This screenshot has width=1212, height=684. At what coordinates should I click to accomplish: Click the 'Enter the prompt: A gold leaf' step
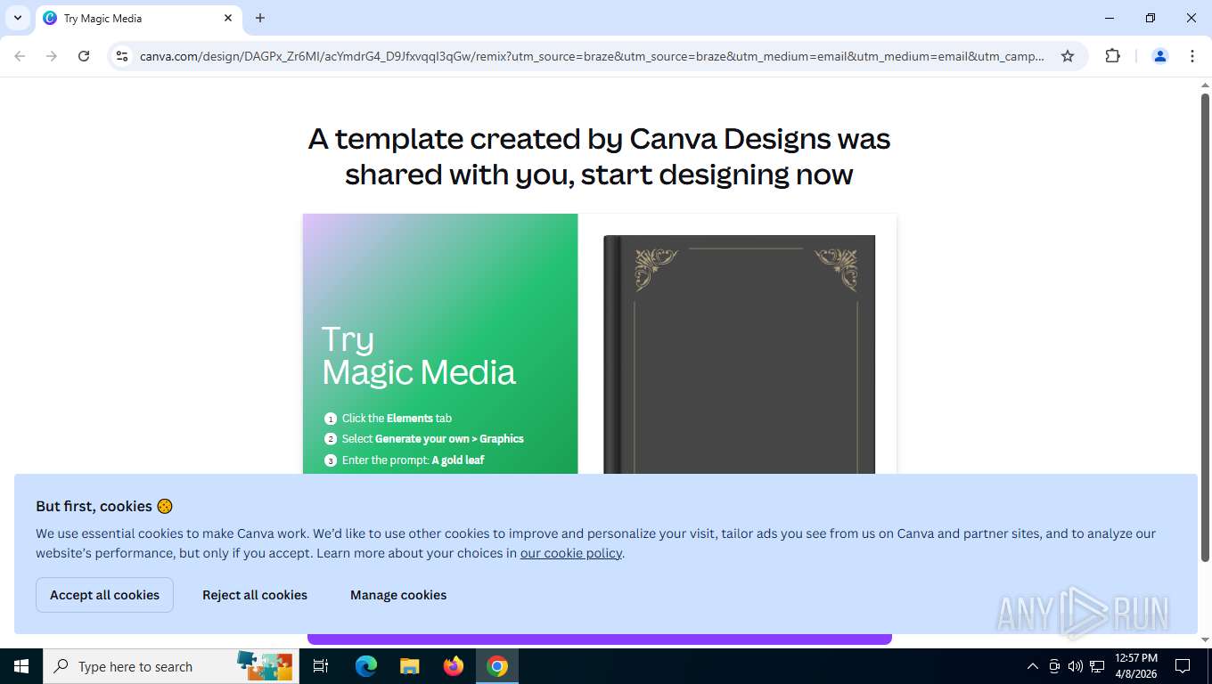(413, 460)
